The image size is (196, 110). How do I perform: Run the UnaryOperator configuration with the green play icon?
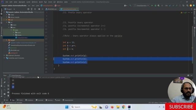152,5
